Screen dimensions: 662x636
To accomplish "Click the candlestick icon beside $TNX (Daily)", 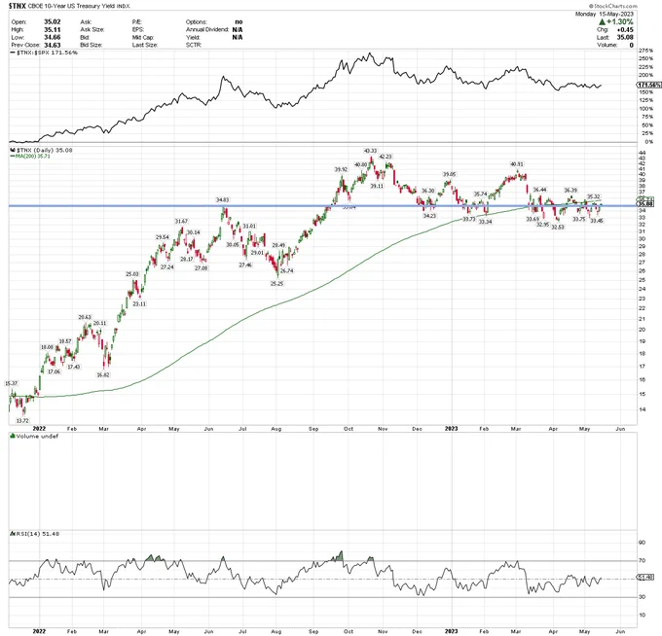I will 13,150.
